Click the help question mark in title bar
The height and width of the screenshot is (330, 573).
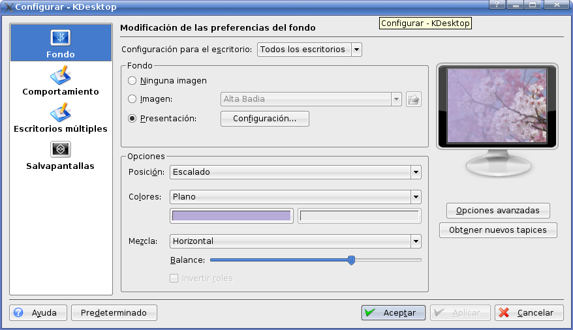pos(497,5)
